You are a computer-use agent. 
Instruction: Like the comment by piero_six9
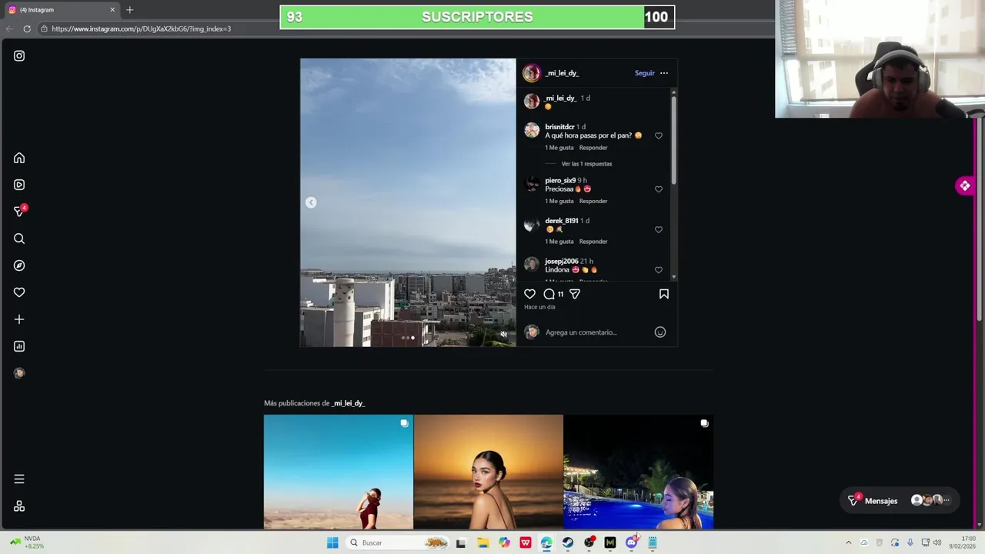659,189
